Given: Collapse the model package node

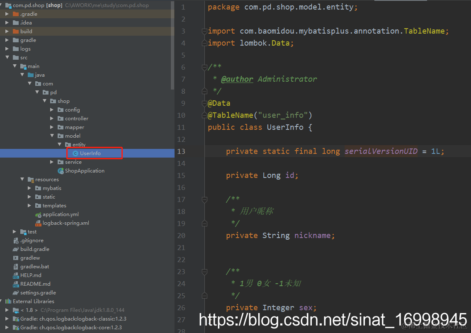Looking at the screenshot, I should [52, 136].
